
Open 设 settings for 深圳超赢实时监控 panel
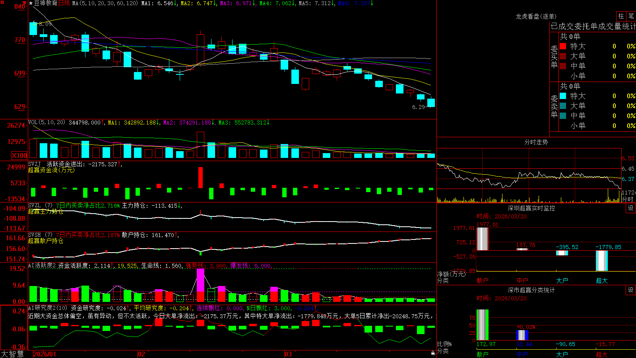[x=630, y=208]
